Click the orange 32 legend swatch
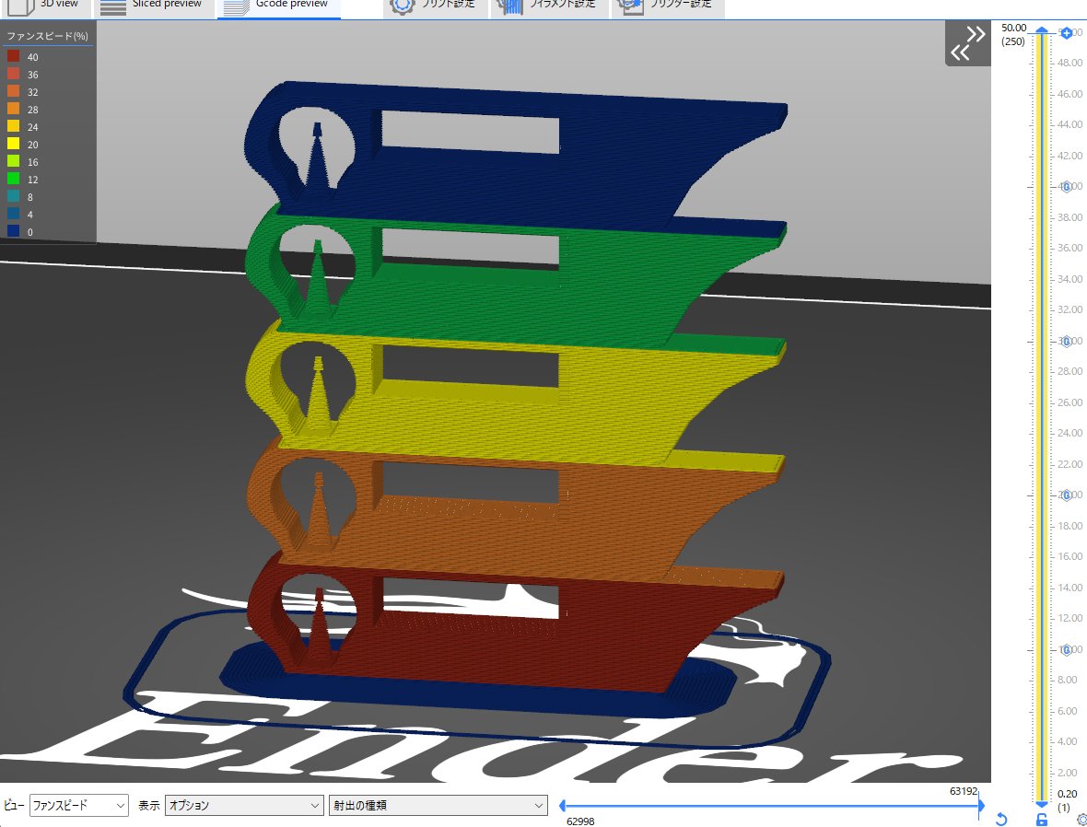This screenshot has height=827, width=1087. [x=13, y=91]
